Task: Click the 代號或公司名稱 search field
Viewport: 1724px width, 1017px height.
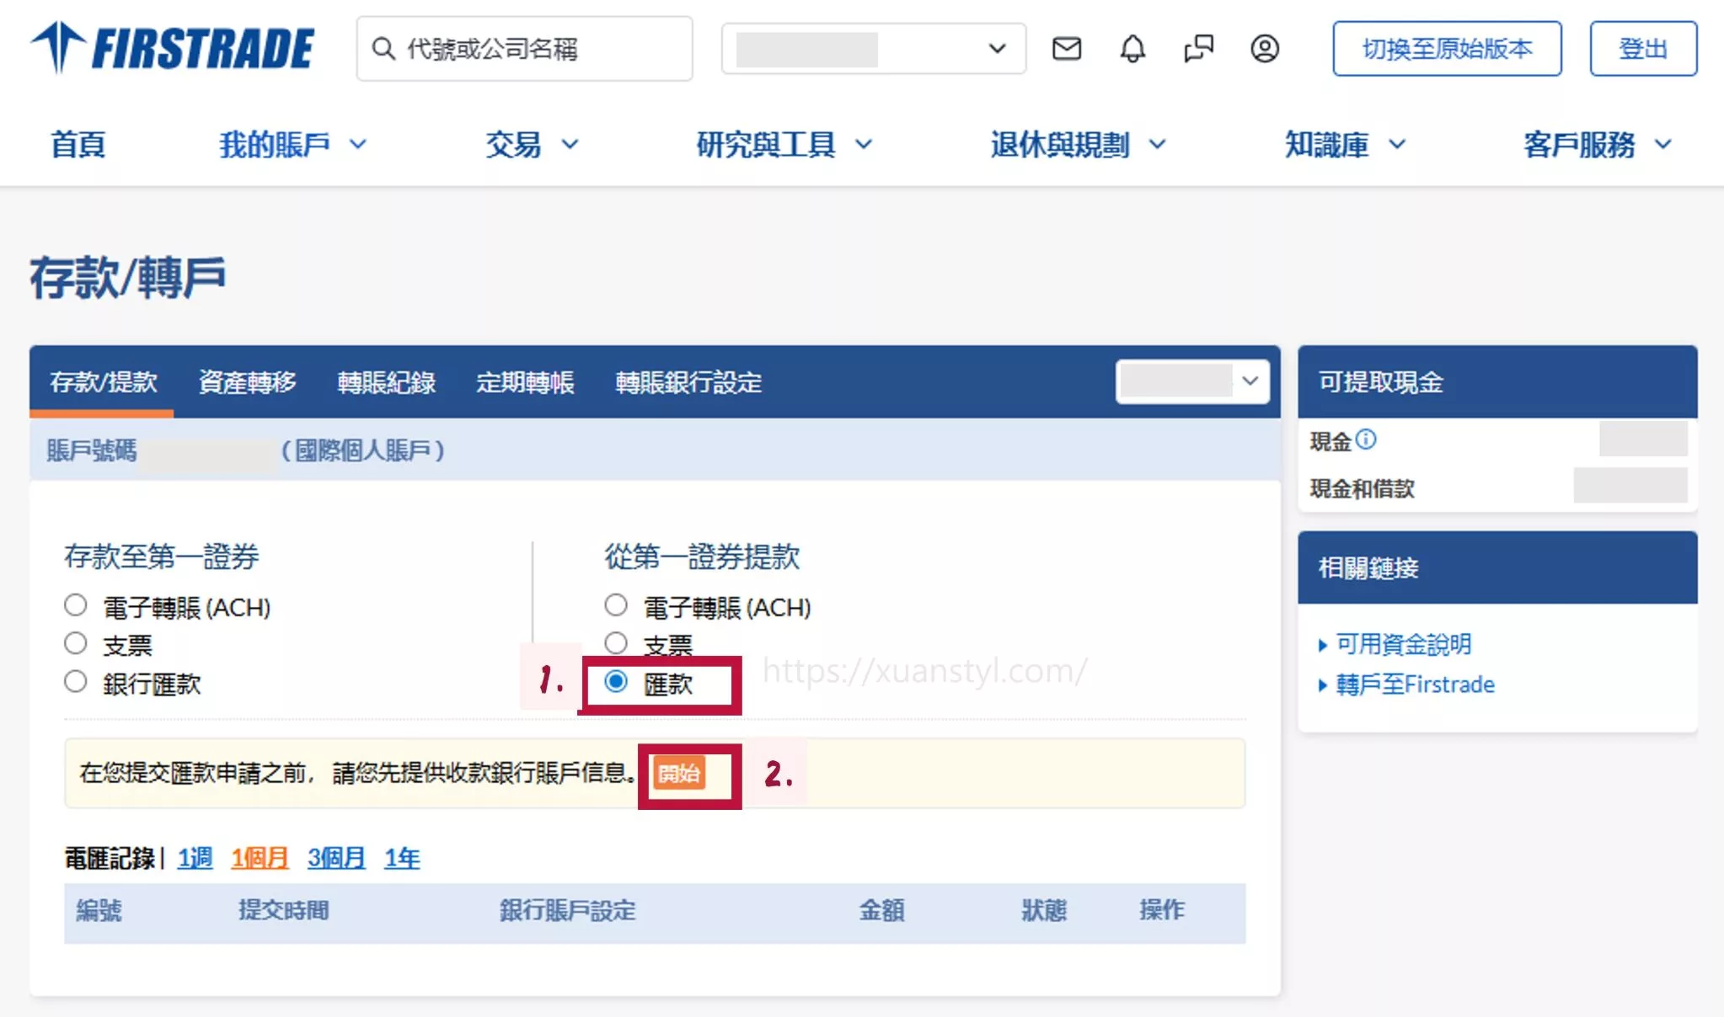Action: [524, 49]
